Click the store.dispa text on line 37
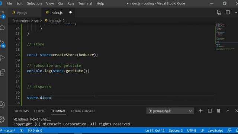 [39, 98]
